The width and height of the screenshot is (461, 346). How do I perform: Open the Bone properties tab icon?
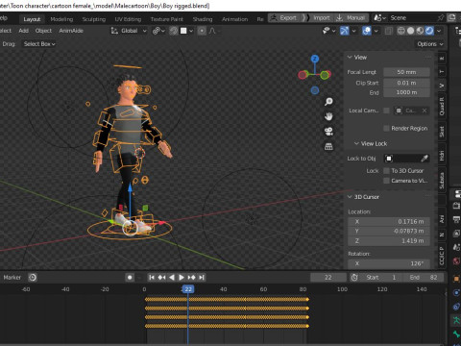[456, 334]
